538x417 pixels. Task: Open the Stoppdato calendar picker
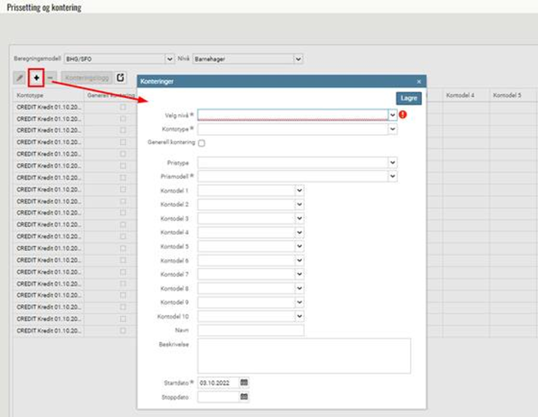click(x=244, y=397)
